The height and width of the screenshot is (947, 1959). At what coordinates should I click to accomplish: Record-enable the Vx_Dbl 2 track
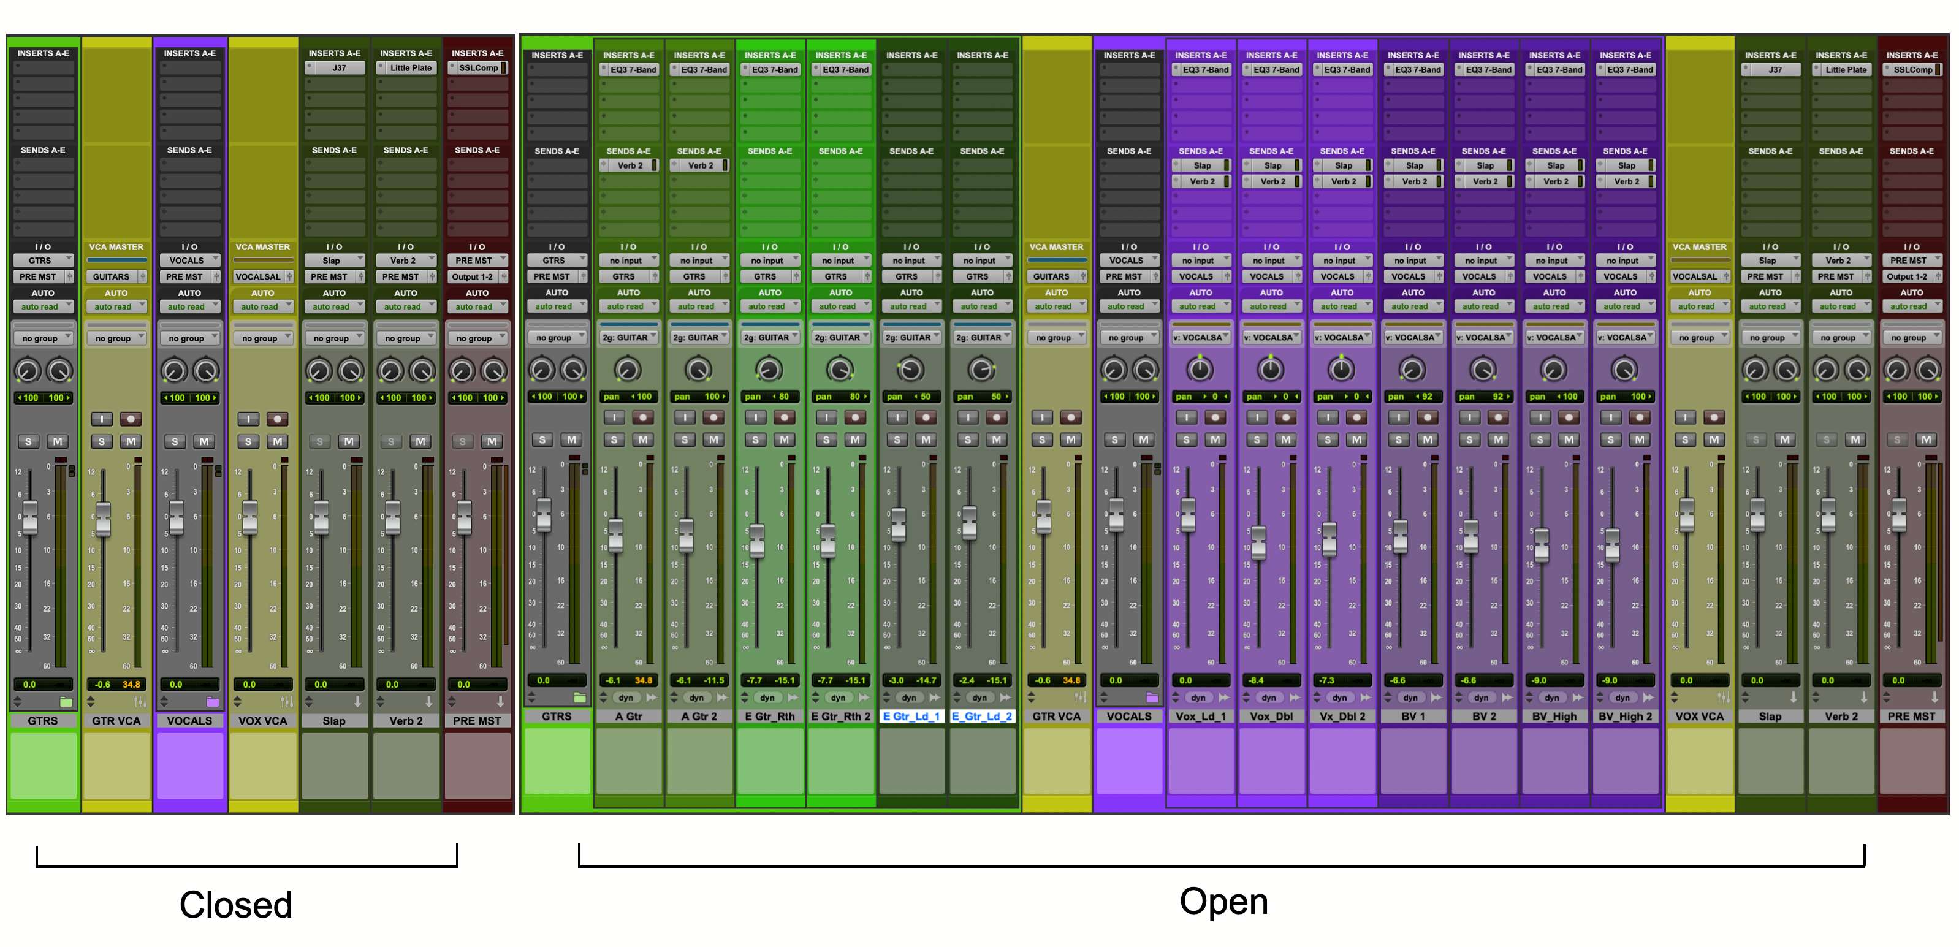coord(1356,417)
